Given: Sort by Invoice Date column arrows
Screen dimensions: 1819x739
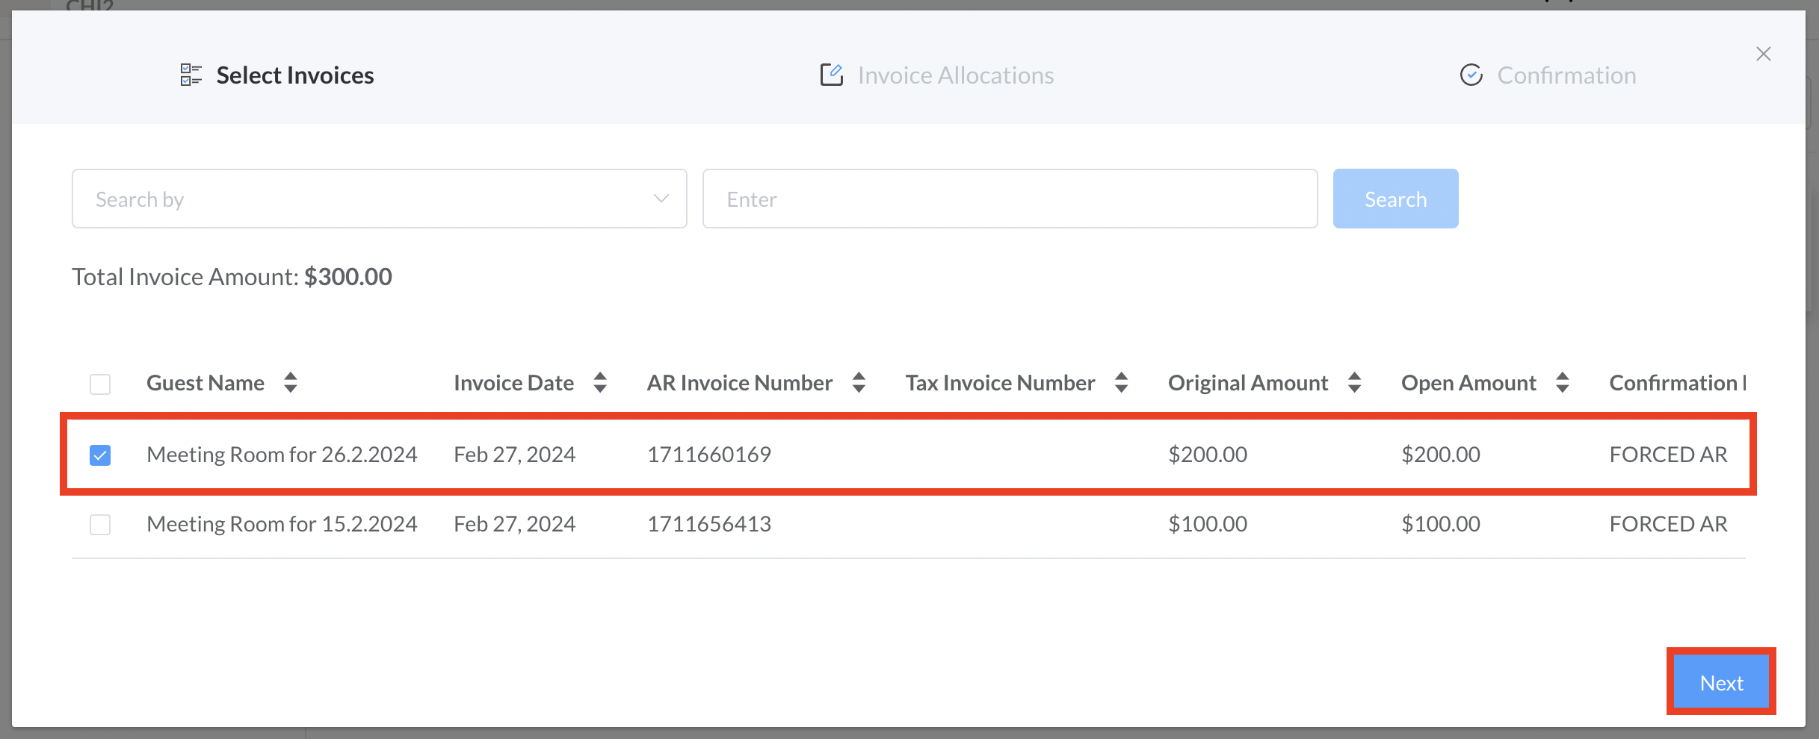Looking at the screenshot, I should click(600, 383).
